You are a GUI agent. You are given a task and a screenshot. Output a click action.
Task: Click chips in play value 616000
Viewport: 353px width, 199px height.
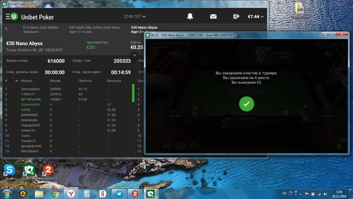point(56,61)
